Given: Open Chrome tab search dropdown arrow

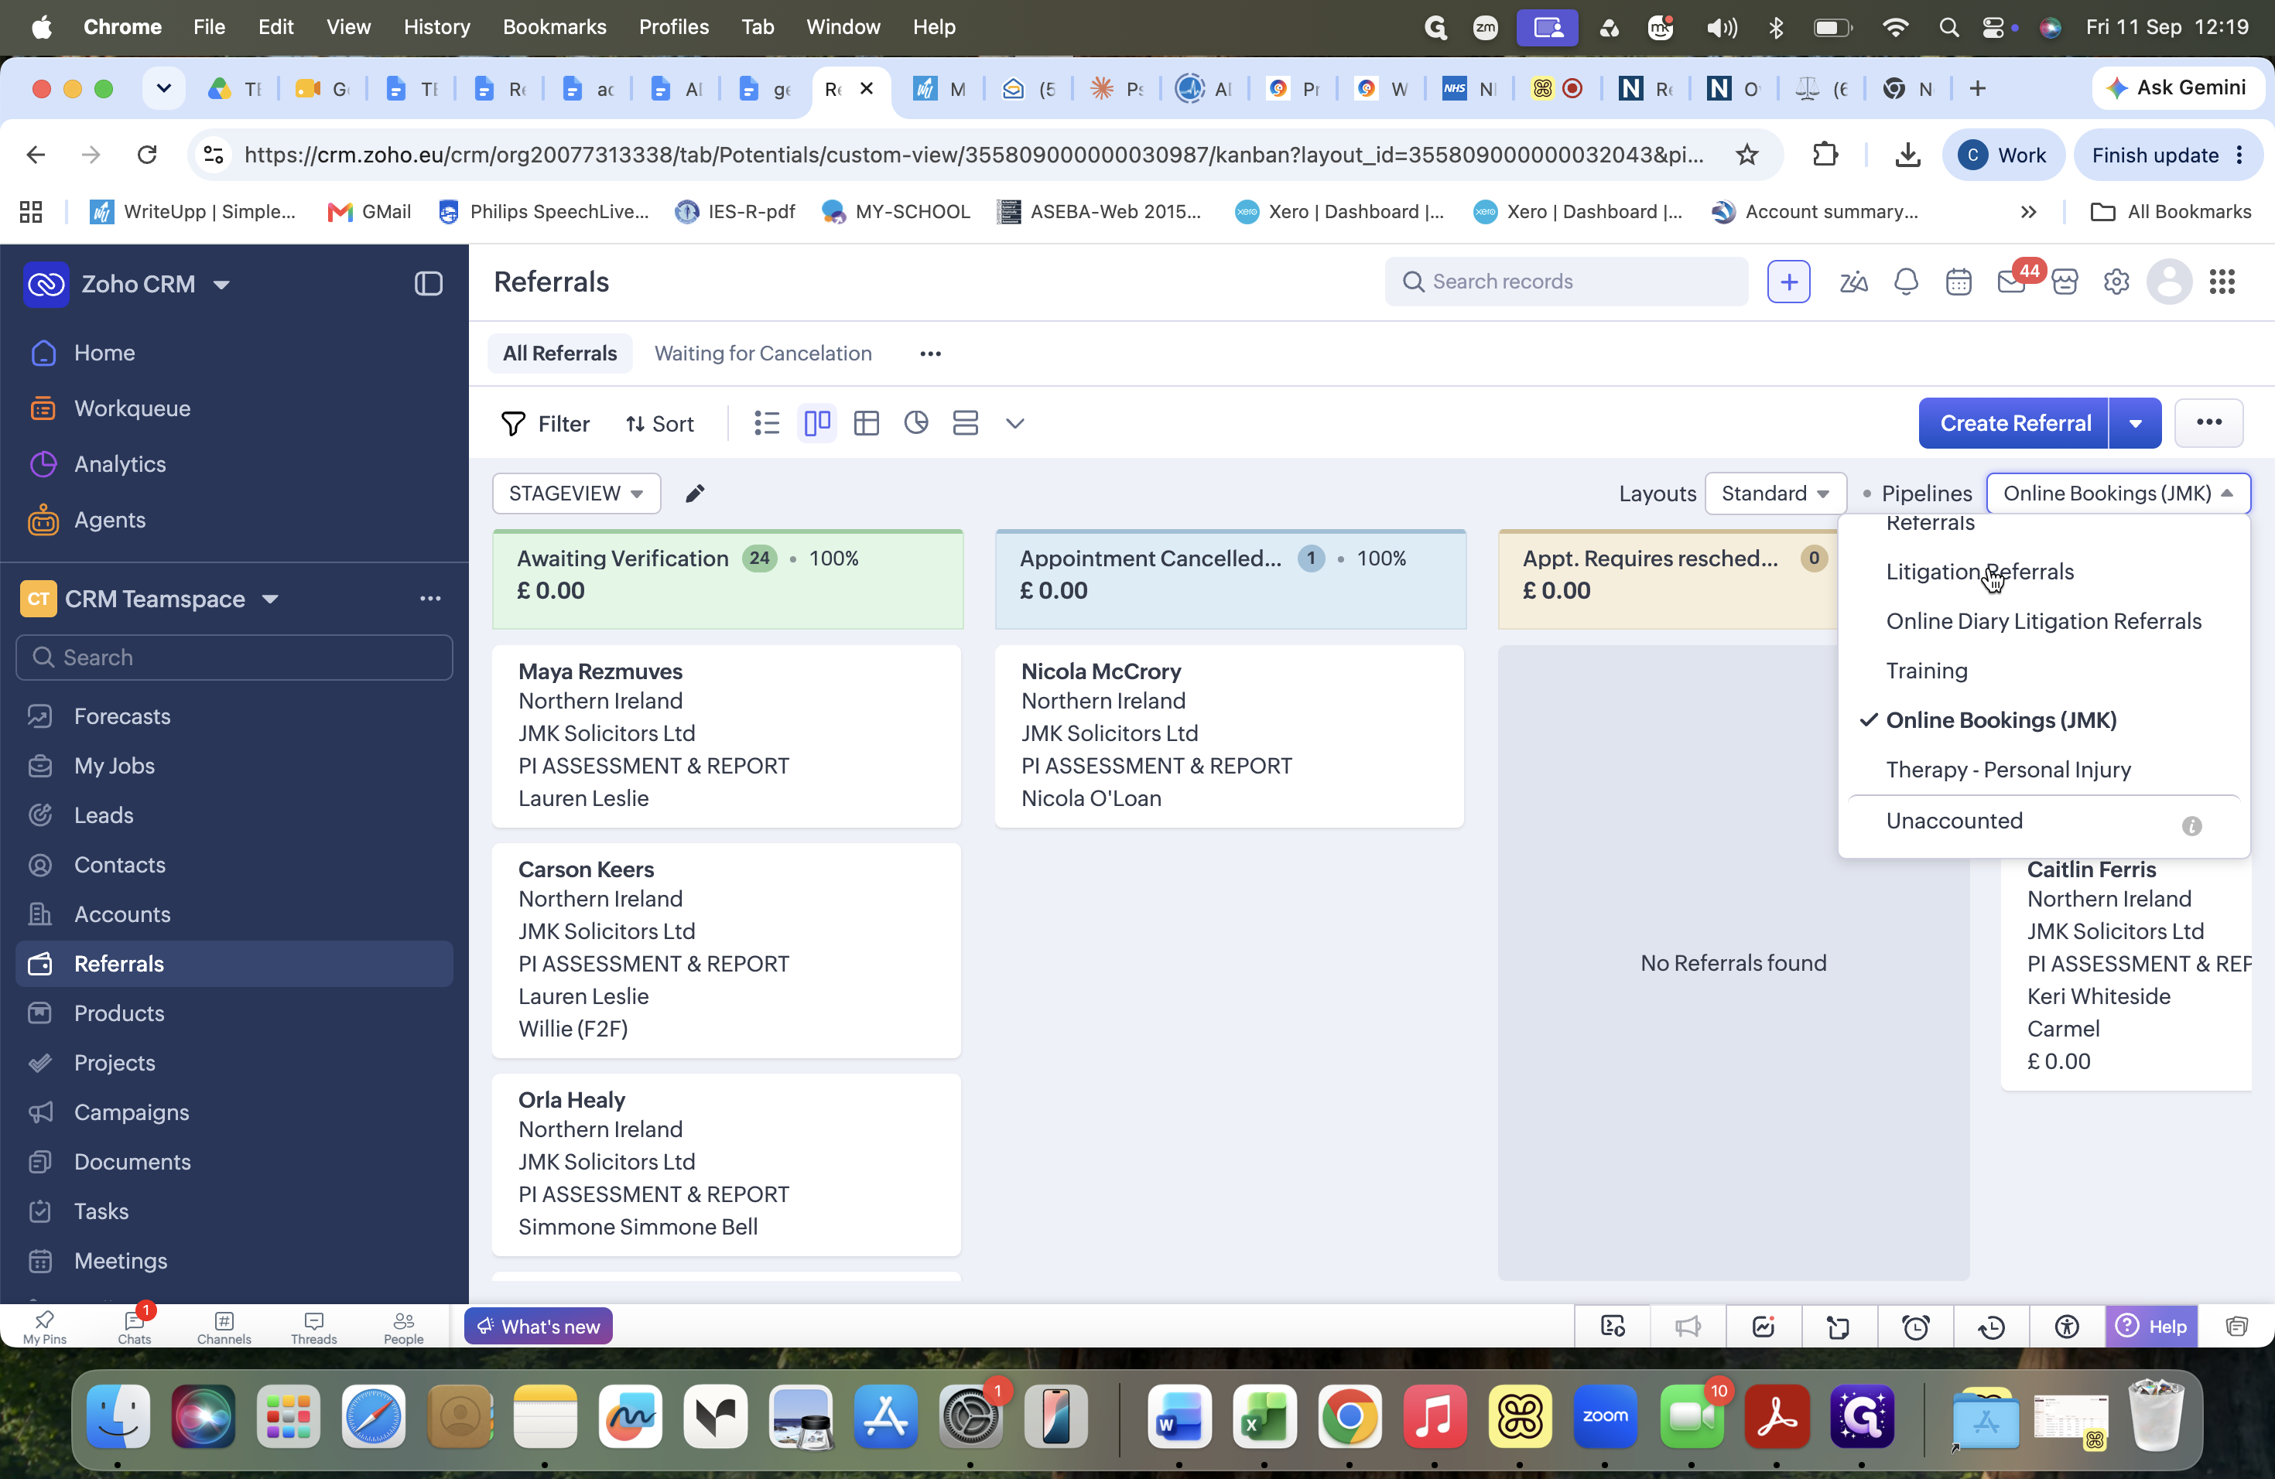Looking at the screenshot, I should coord(163,89).
